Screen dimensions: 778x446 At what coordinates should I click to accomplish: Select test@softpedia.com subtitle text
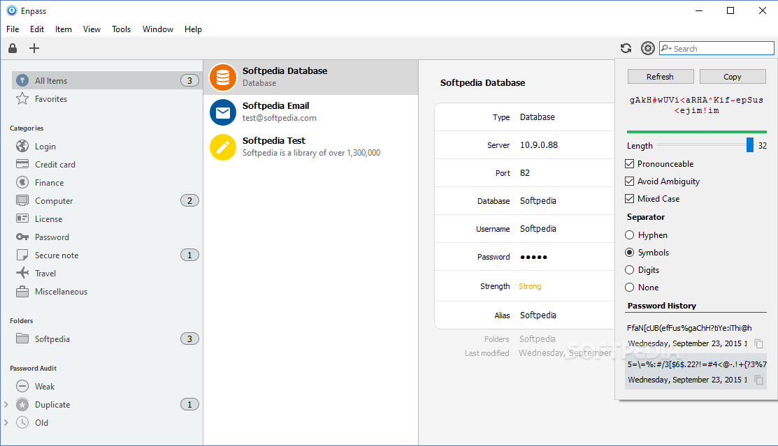pos(280,117)
